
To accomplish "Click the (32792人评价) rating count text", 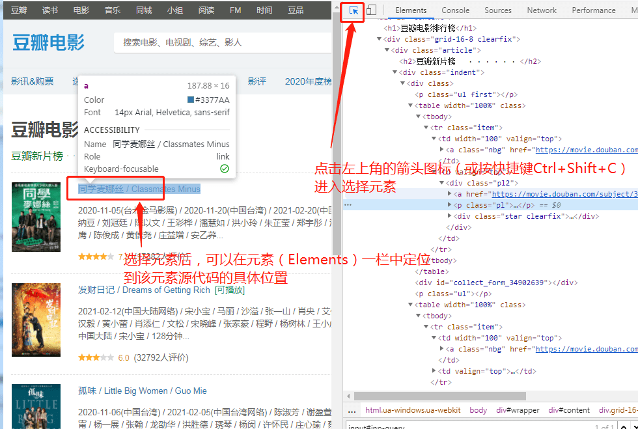I will 161,358.
